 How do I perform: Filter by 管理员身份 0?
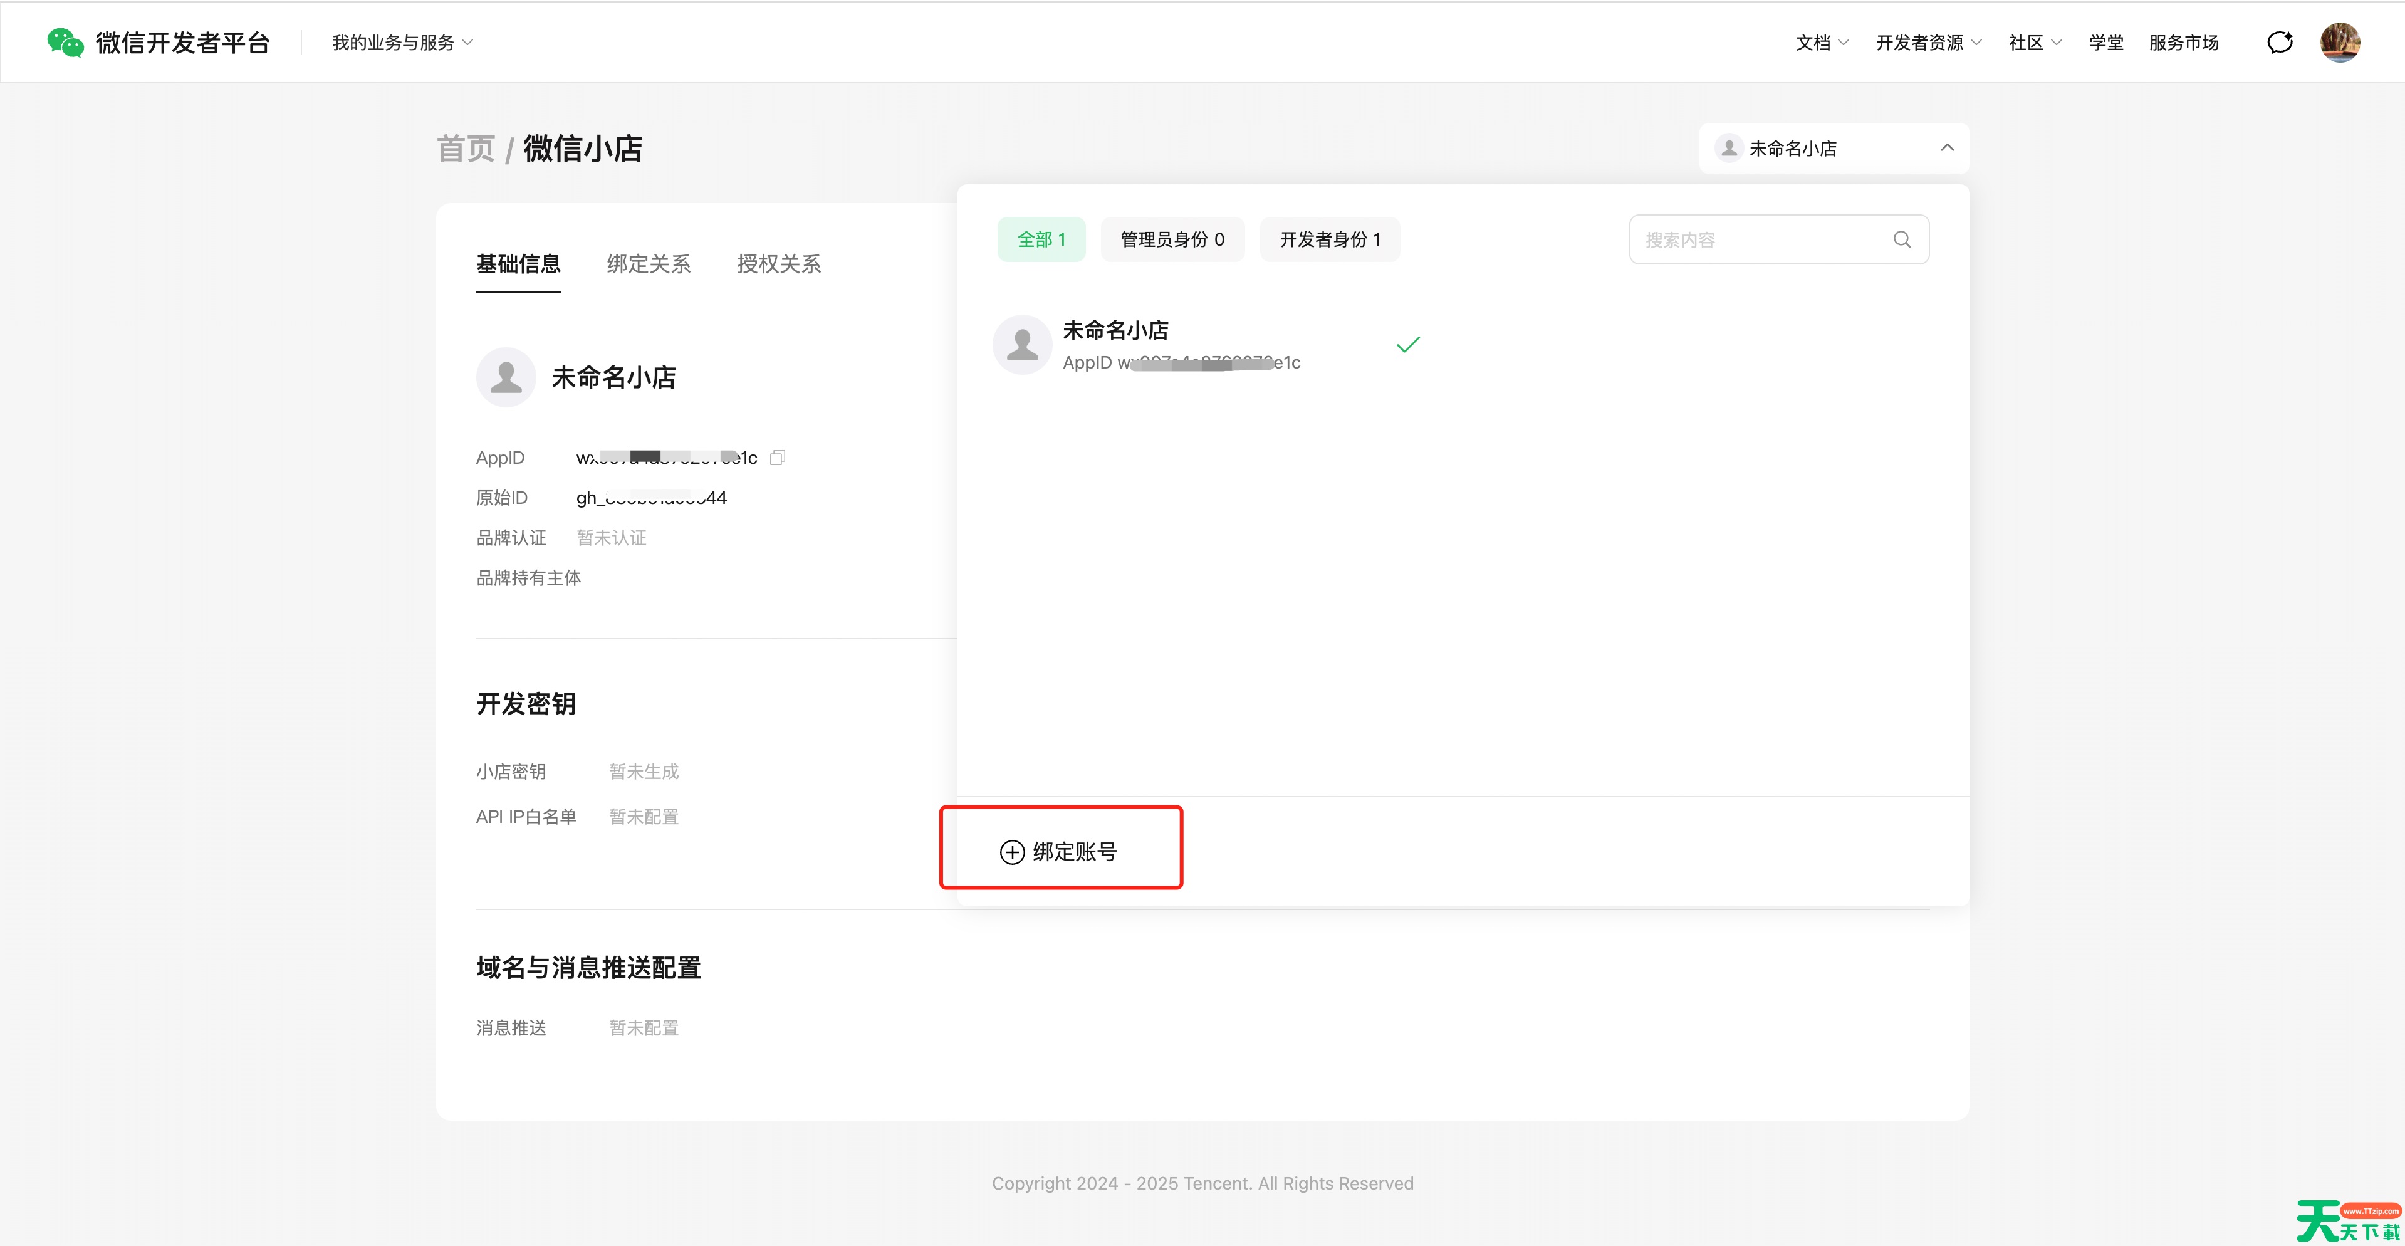1172,240
